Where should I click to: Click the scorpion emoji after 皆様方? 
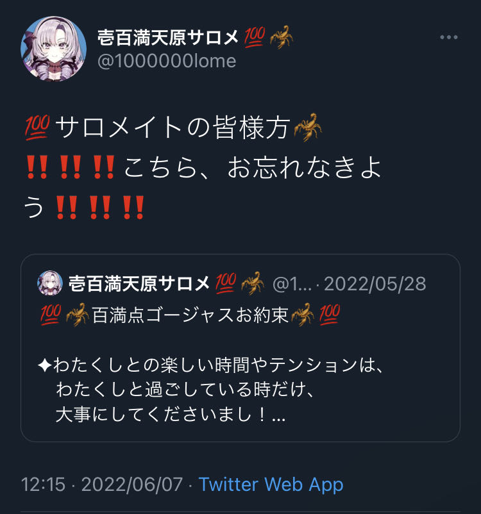click(308, 127)
